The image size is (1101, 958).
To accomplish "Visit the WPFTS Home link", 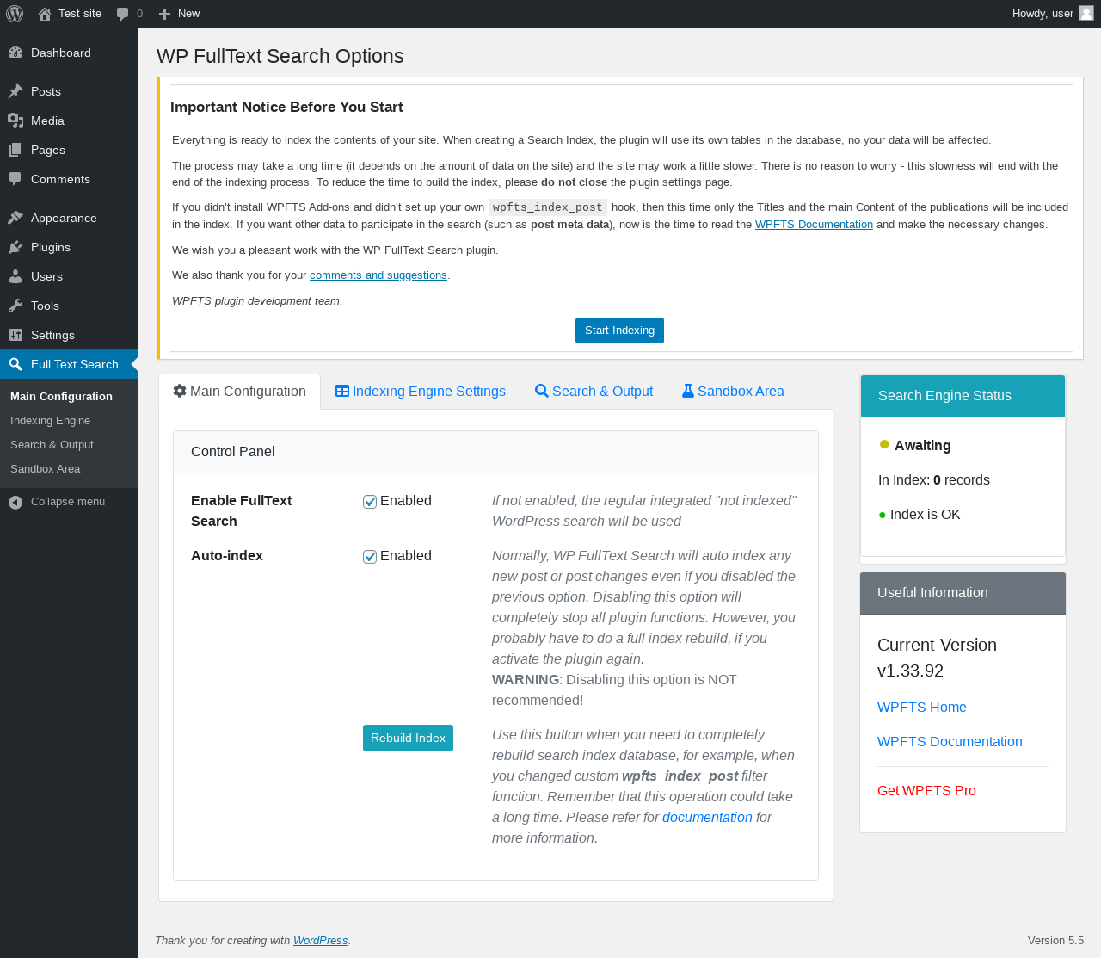I will (922, 708).
